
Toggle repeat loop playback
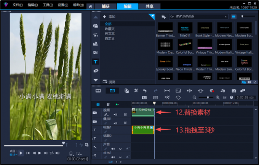(x=51, y=153)
